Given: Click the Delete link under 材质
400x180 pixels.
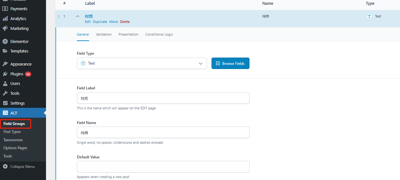Looking at the screenshot, I should [x=125, y=22].
